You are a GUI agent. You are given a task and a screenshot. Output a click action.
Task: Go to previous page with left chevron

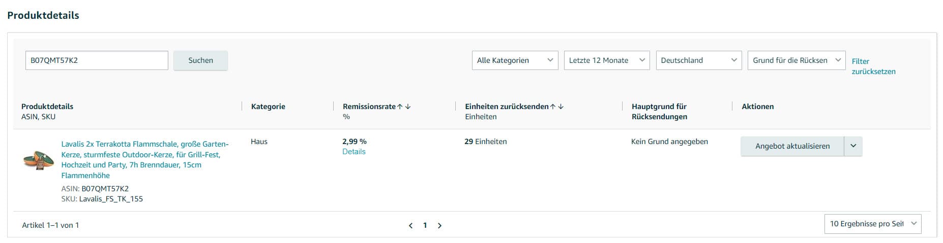click(x=410, y=226)
